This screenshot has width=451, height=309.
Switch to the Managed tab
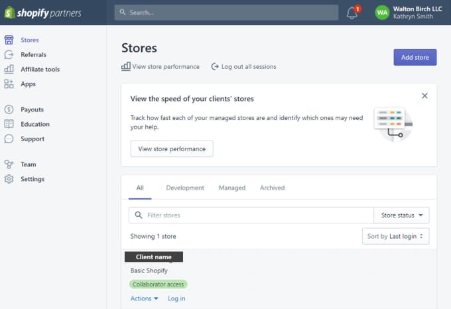pos(232,188)
